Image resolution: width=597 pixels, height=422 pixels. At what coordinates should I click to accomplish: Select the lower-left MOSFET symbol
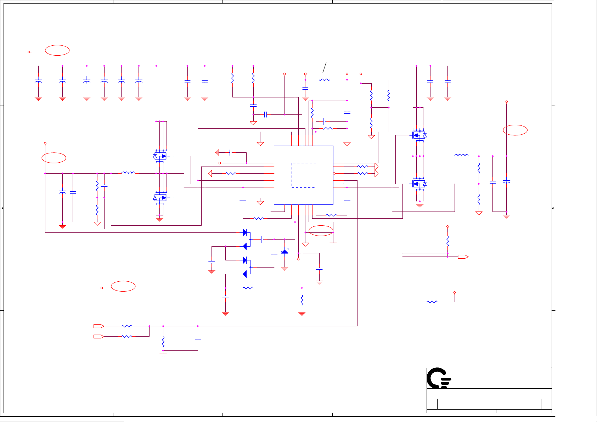pos(160,198)
